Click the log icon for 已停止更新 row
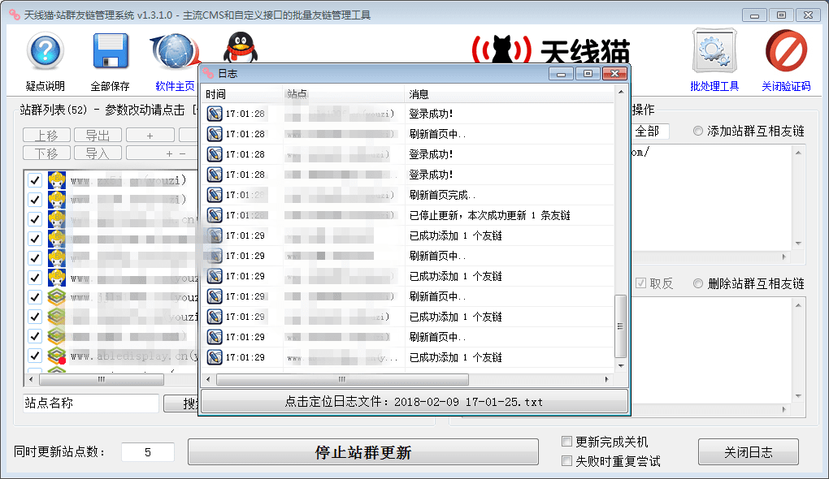Viewport: 829px width, 479px height. click(215, 215)
